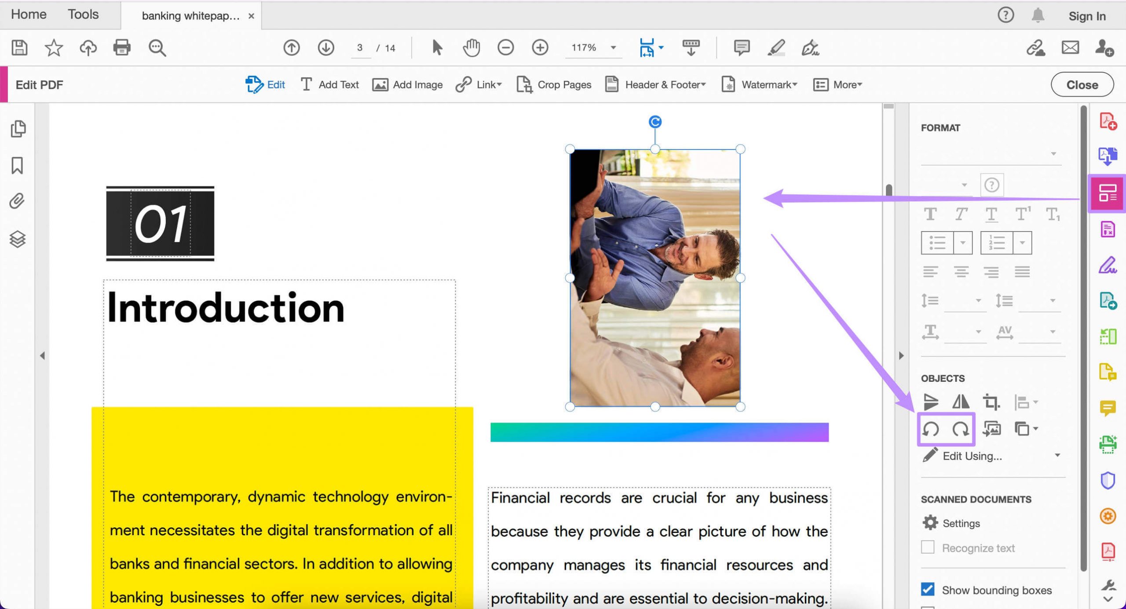Close the Edit PDF toolbar
The height and width of the screenshot is (609, 1126).
(x=1082, y=84)
